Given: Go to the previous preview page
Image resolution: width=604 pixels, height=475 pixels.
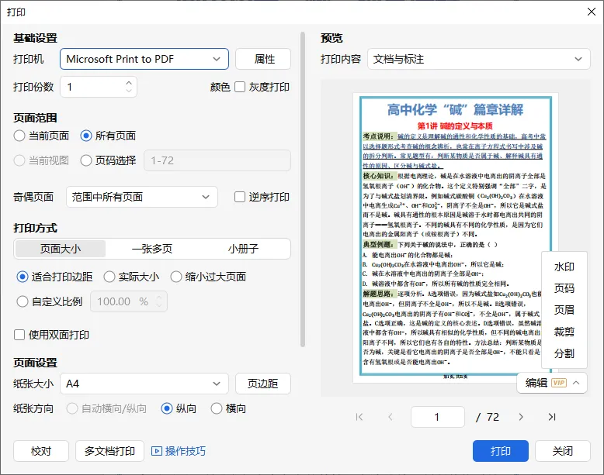Looking at the screenshot, I should 391,417.
